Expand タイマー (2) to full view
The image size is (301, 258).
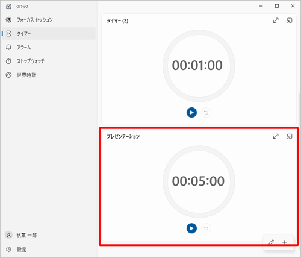point(276,20)
